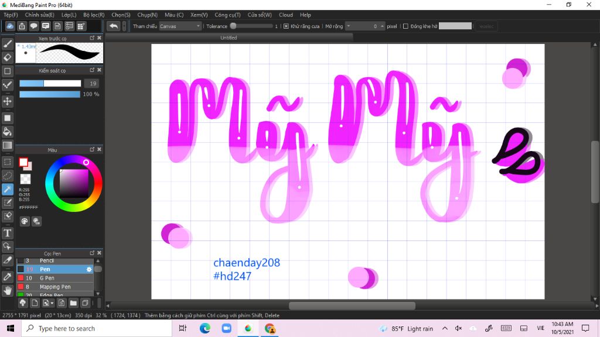The image size is (600, 337).
Task: Undock the Màu panel
Action: pos(92,149)
